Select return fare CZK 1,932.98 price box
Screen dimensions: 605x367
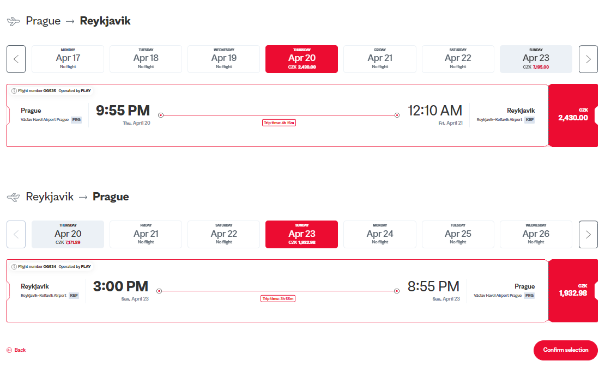pyautogui.click(x=573, y=291)
